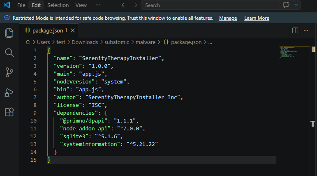Expand the chat dropdown chevron
Screen dimensions: 317x176
(296, 5)
